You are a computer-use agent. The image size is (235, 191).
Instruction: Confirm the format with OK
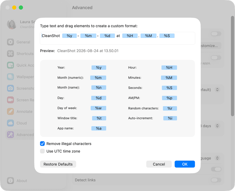click(x=185, y=164)
